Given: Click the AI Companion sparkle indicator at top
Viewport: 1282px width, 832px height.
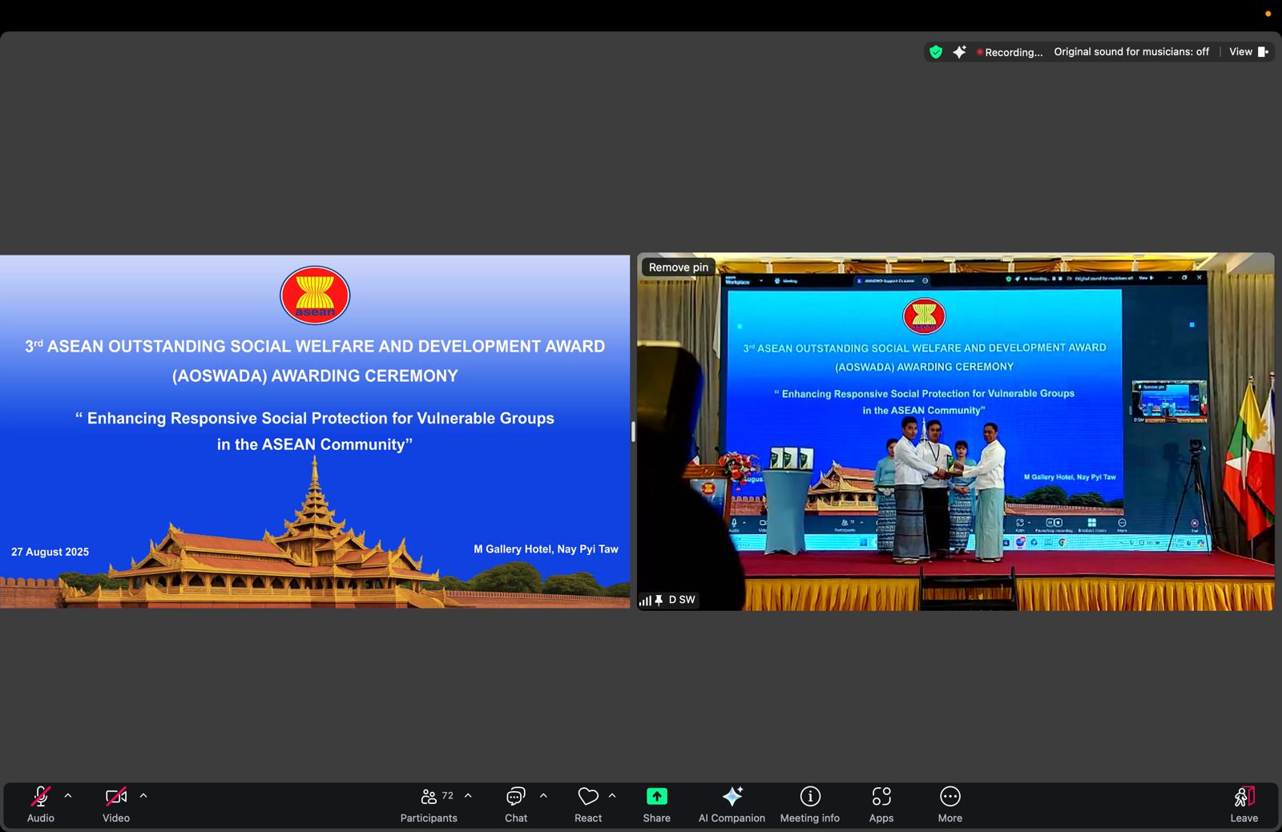Looking at the screenshot, I should (x=959, y=52).
